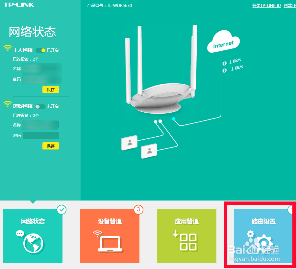Open the 登录TP-LINK ID link
The image size is (296, 269).
pos(266,6)
